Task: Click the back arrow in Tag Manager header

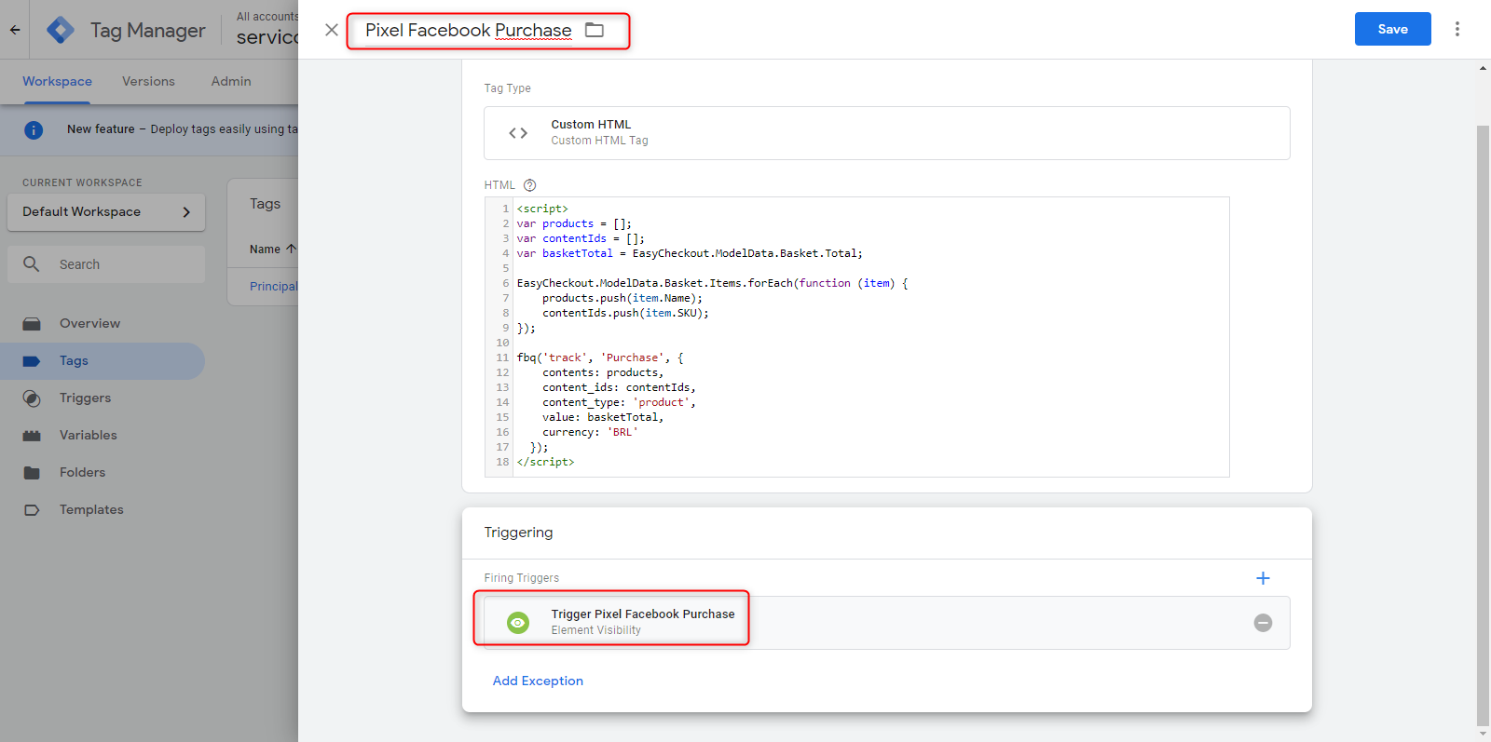Action: (15, 30)
